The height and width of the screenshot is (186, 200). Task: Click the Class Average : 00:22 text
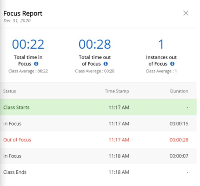click(28, 71)
